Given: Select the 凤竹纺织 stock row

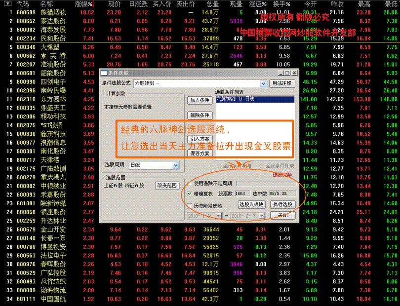Looking at the screenshot, I should pos(200,281).
